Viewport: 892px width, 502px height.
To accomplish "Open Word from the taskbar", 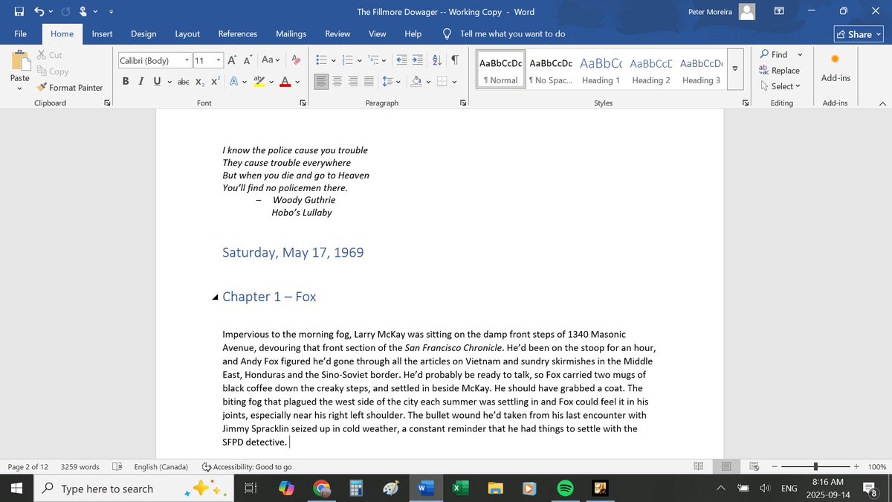I will [x=424, y=489].
